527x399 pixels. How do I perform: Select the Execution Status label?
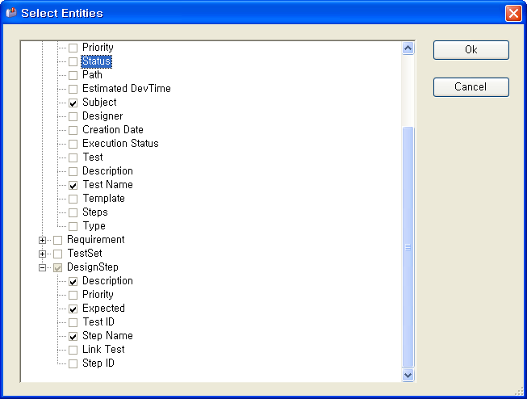120,144
